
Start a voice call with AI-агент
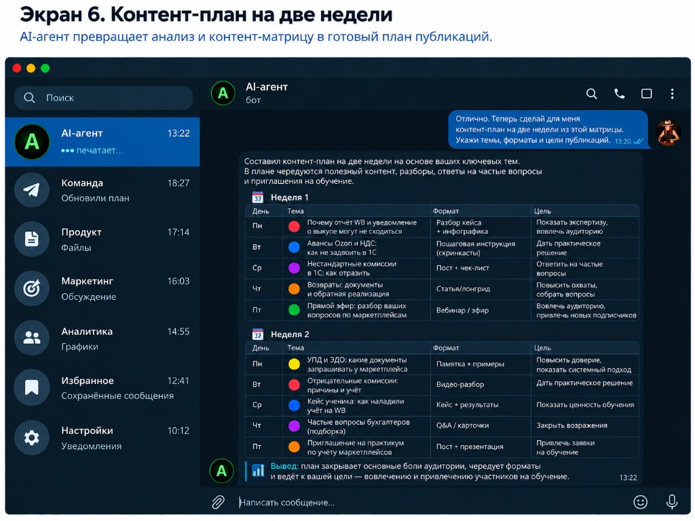pyautogui.click(x=619, y=94)
